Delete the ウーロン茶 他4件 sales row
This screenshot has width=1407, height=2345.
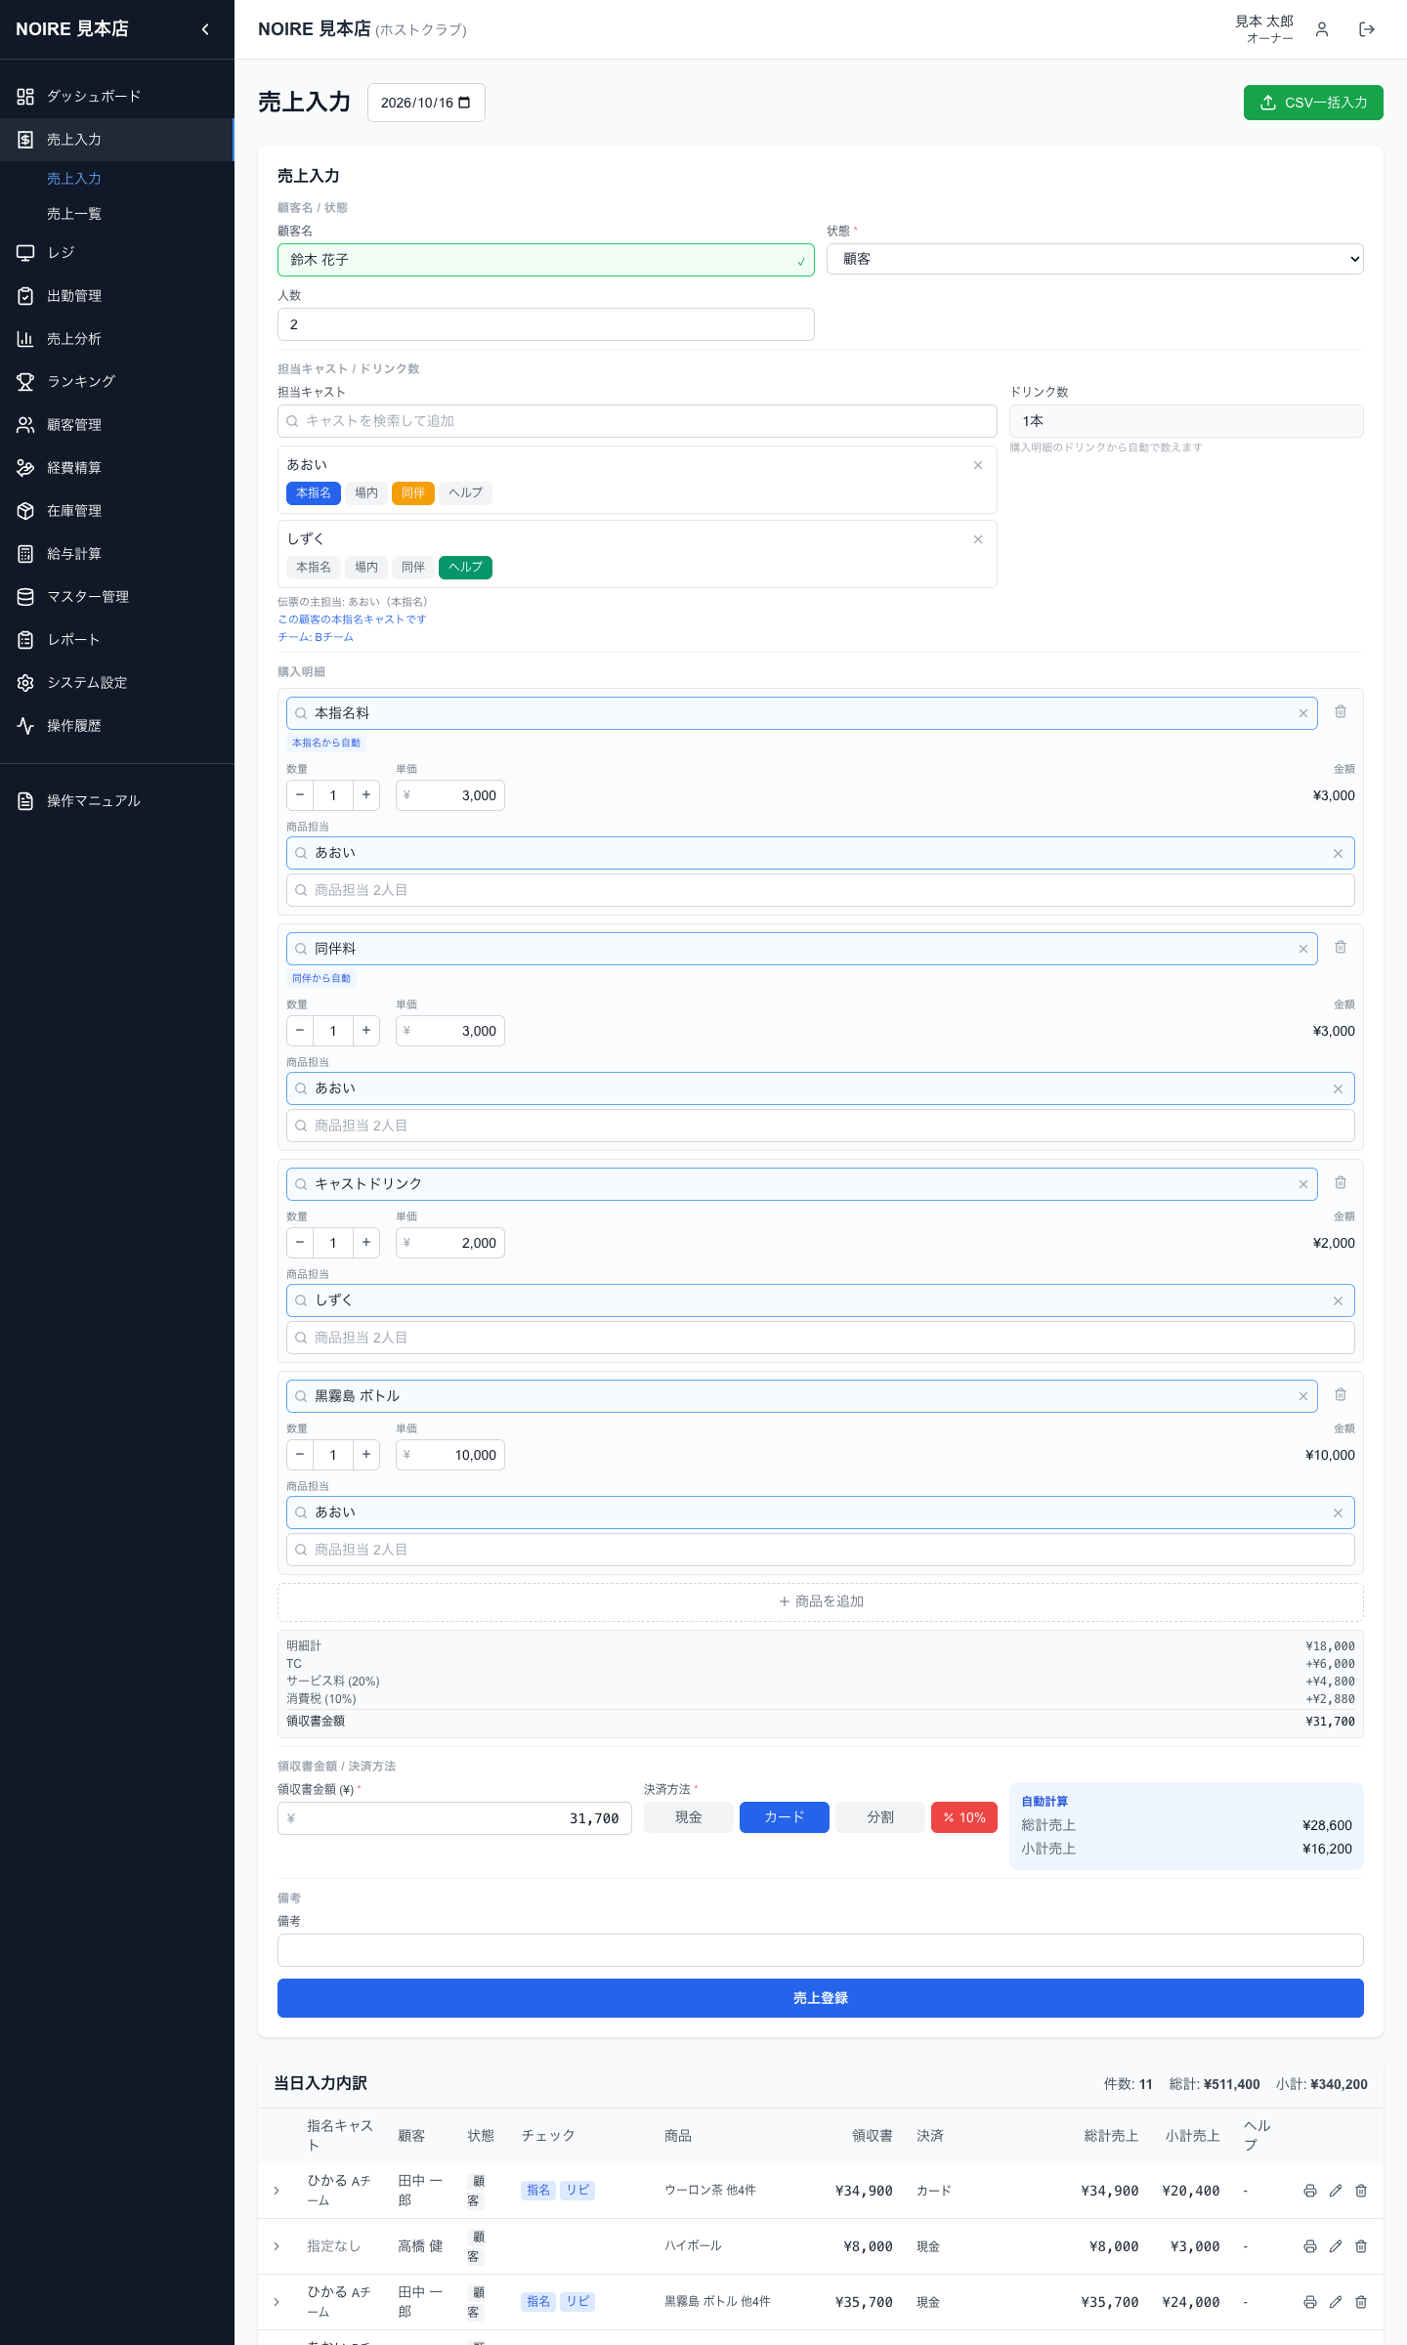[x=1361, y=2191]
